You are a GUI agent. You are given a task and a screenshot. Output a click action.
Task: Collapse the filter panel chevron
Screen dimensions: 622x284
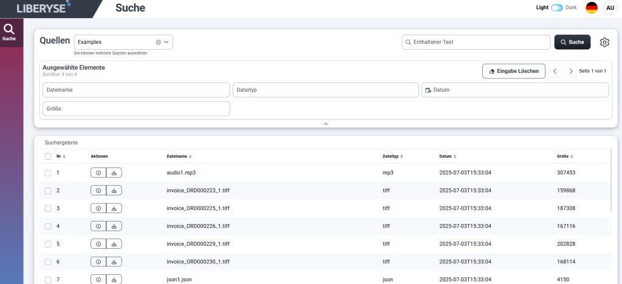point(326,123)
